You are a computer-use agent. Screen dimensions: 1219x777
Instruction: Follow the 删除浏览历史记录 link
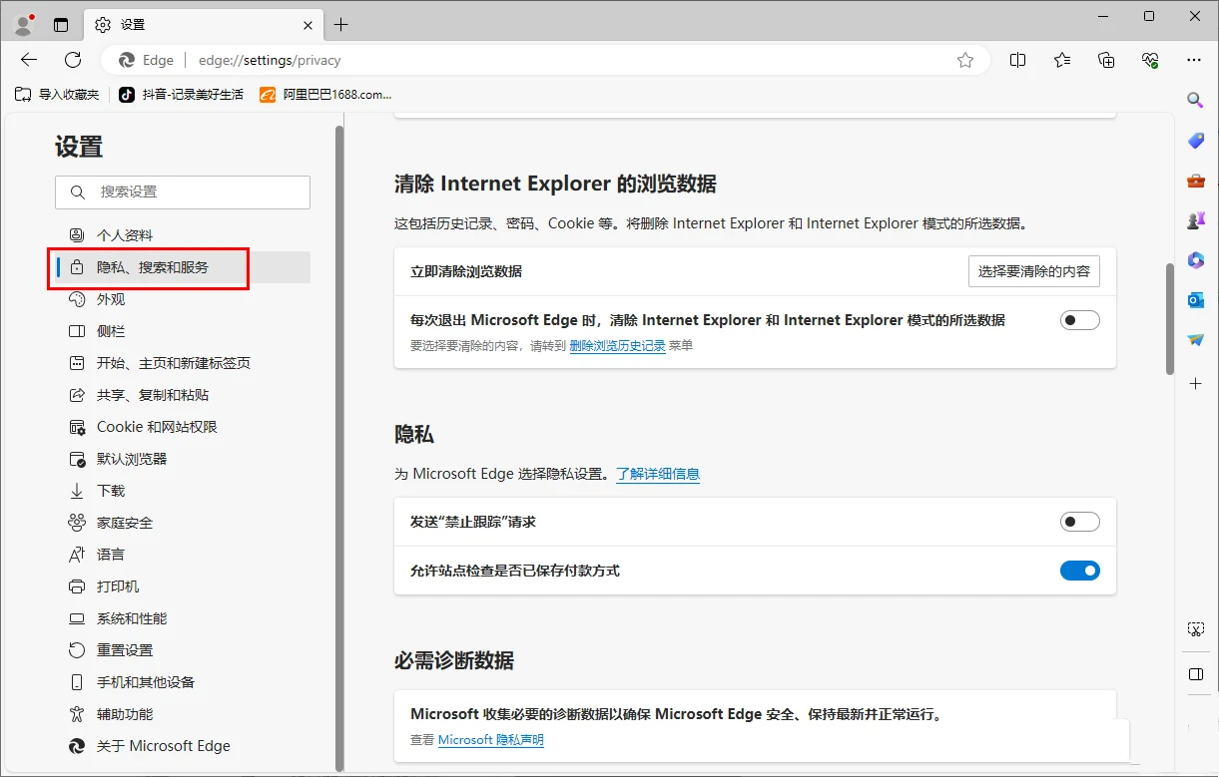[617, 346]
